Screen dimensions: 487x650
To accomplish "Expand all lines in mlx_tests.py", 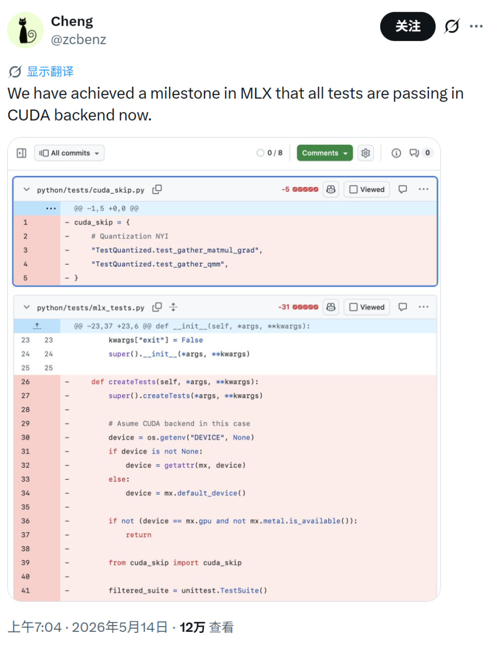I will pos(173,307).
